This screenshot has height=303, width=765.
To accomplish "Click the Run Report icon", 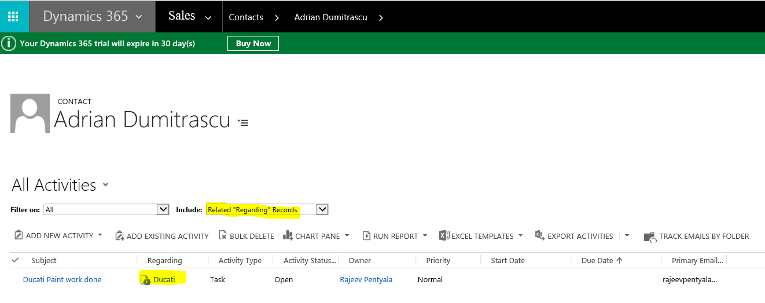I will (366, 235).
